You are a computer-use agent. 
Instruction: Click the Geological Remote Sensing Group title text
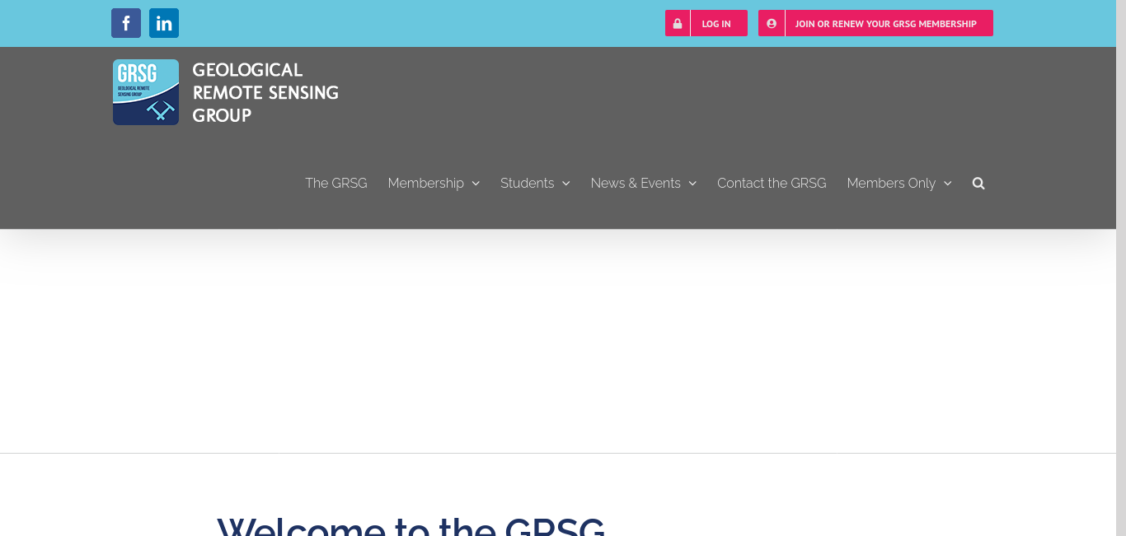click(265, 92)
